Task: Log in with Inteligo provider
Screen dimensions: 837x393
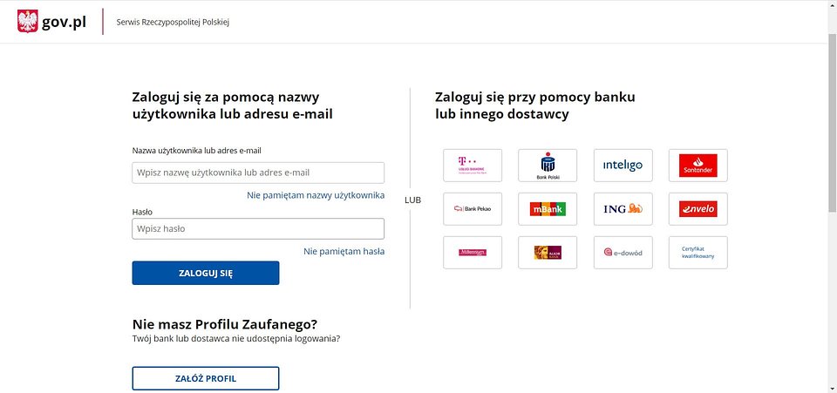Action: tap(623, 166)
